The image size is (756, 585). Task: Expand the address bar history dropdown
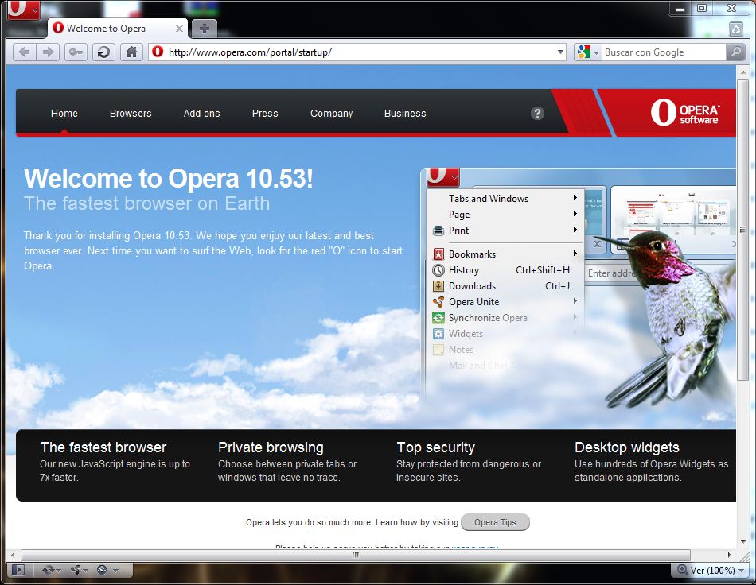[560, 52]
